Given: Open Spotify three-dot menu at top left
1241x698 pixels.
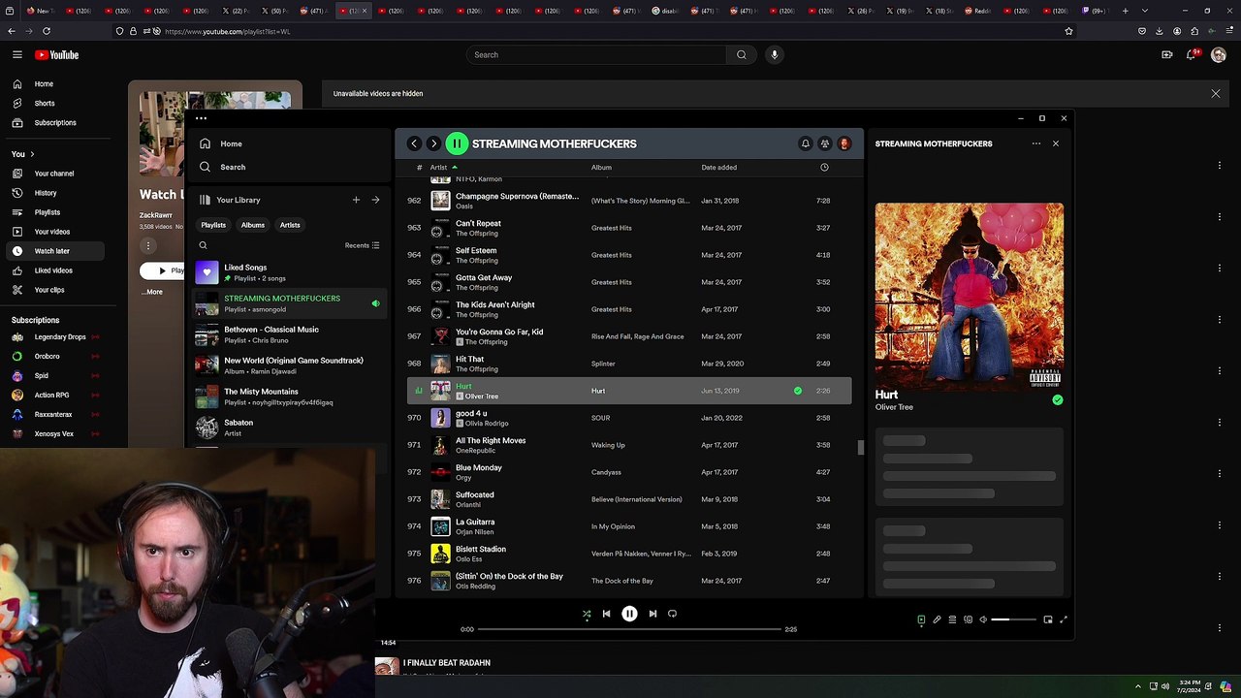Looking at the screenshot, I should [x=201, y=118].
